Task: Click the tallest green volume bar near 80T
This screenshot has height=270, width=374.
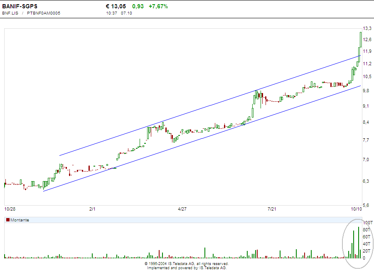Action: pyautogui.click(x=359, y=242)
